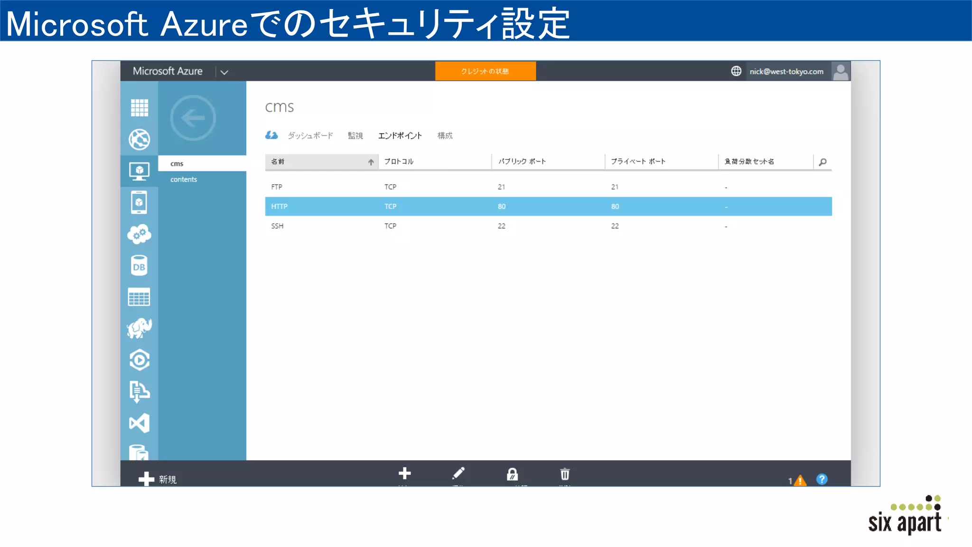Click the globe language icon
The height and width of the screenshot is (547, 972).
(x=736, y=71)
